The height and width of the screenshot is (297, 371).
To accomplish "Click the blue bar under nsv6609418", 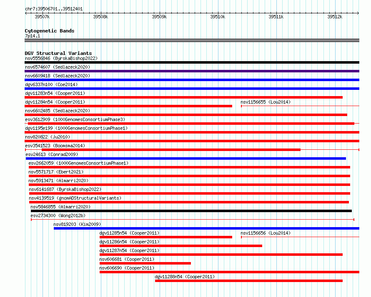I will pyautogui.click(x=192, y=80).
